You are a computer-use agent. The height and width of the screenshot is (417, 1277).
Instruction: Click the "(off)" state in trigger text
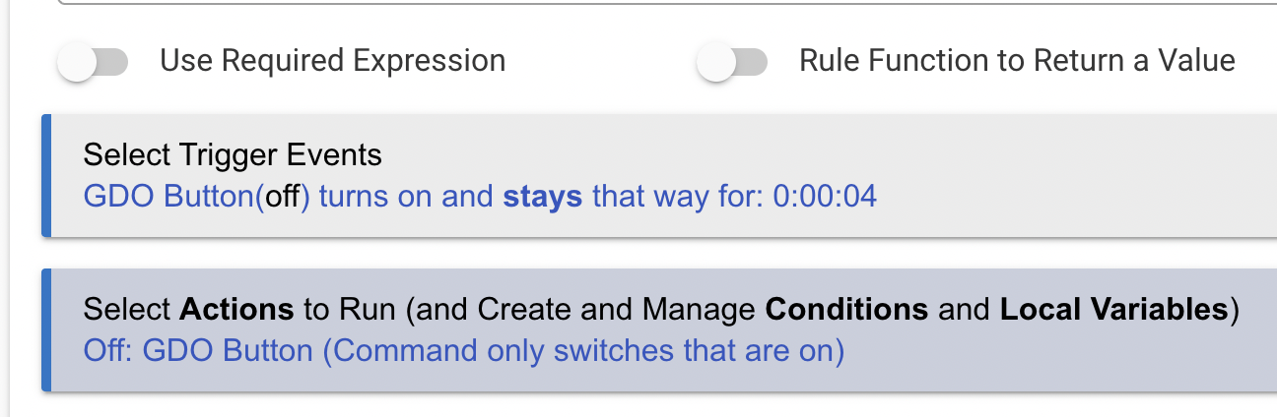(x=283, y=197)
